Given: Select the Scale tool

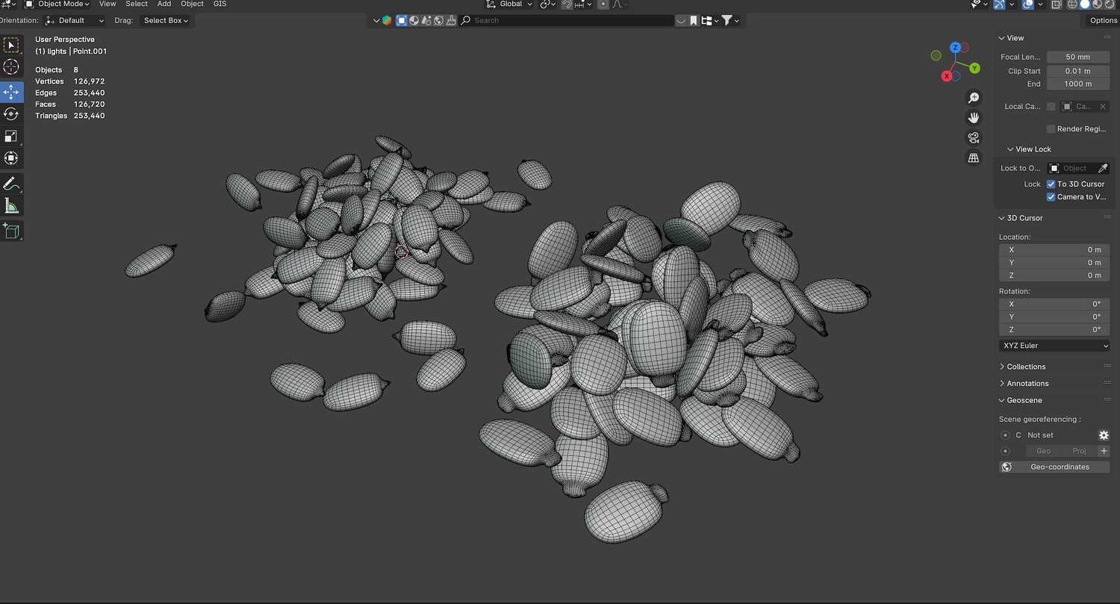Looking at the screenshot, I should pos(11,136).
